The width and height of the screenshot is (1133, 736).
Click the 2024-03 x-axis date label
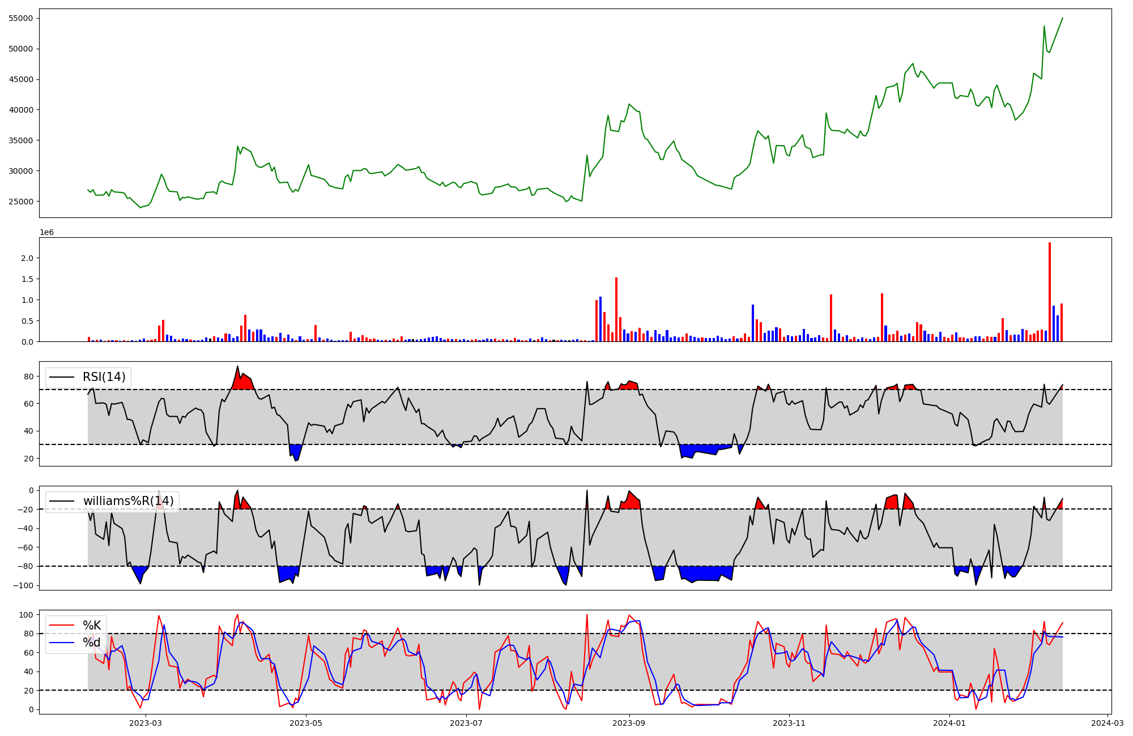[x=1107, y=723]
